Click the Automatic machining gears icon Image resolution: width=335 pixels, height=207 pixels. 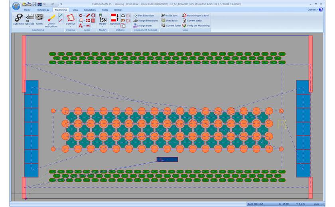coord(18,18)
